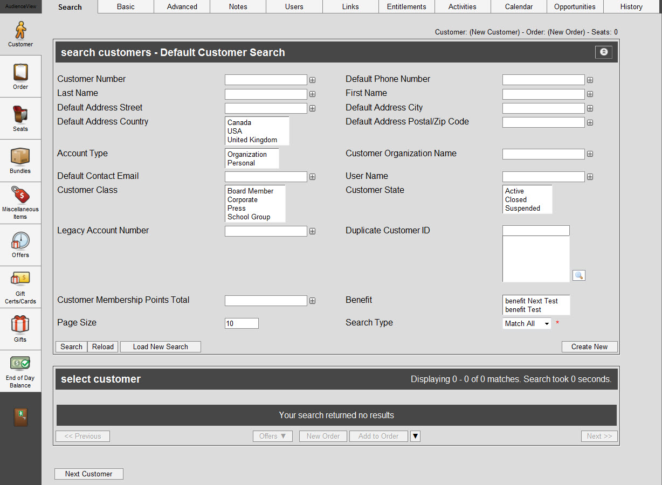The height and width of the screenshot is (485, 662).
Task: Expand Default Address City plus icon
Action: (x=590, y=108)
